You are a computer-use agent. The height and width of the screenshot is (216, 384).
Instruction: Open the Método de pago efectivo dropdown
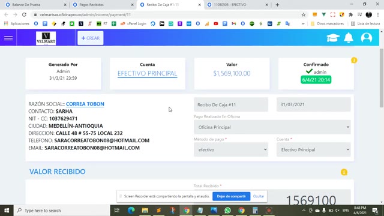(231, 149)
